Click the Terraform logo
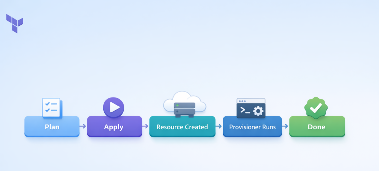Screen dimensions: 379x171 [x=14, y=23]
